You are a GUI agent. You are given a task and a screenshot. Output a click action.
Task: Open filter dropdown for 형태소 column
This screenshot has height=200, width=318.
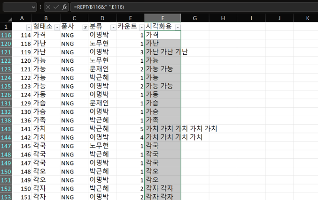click(57, 27)
